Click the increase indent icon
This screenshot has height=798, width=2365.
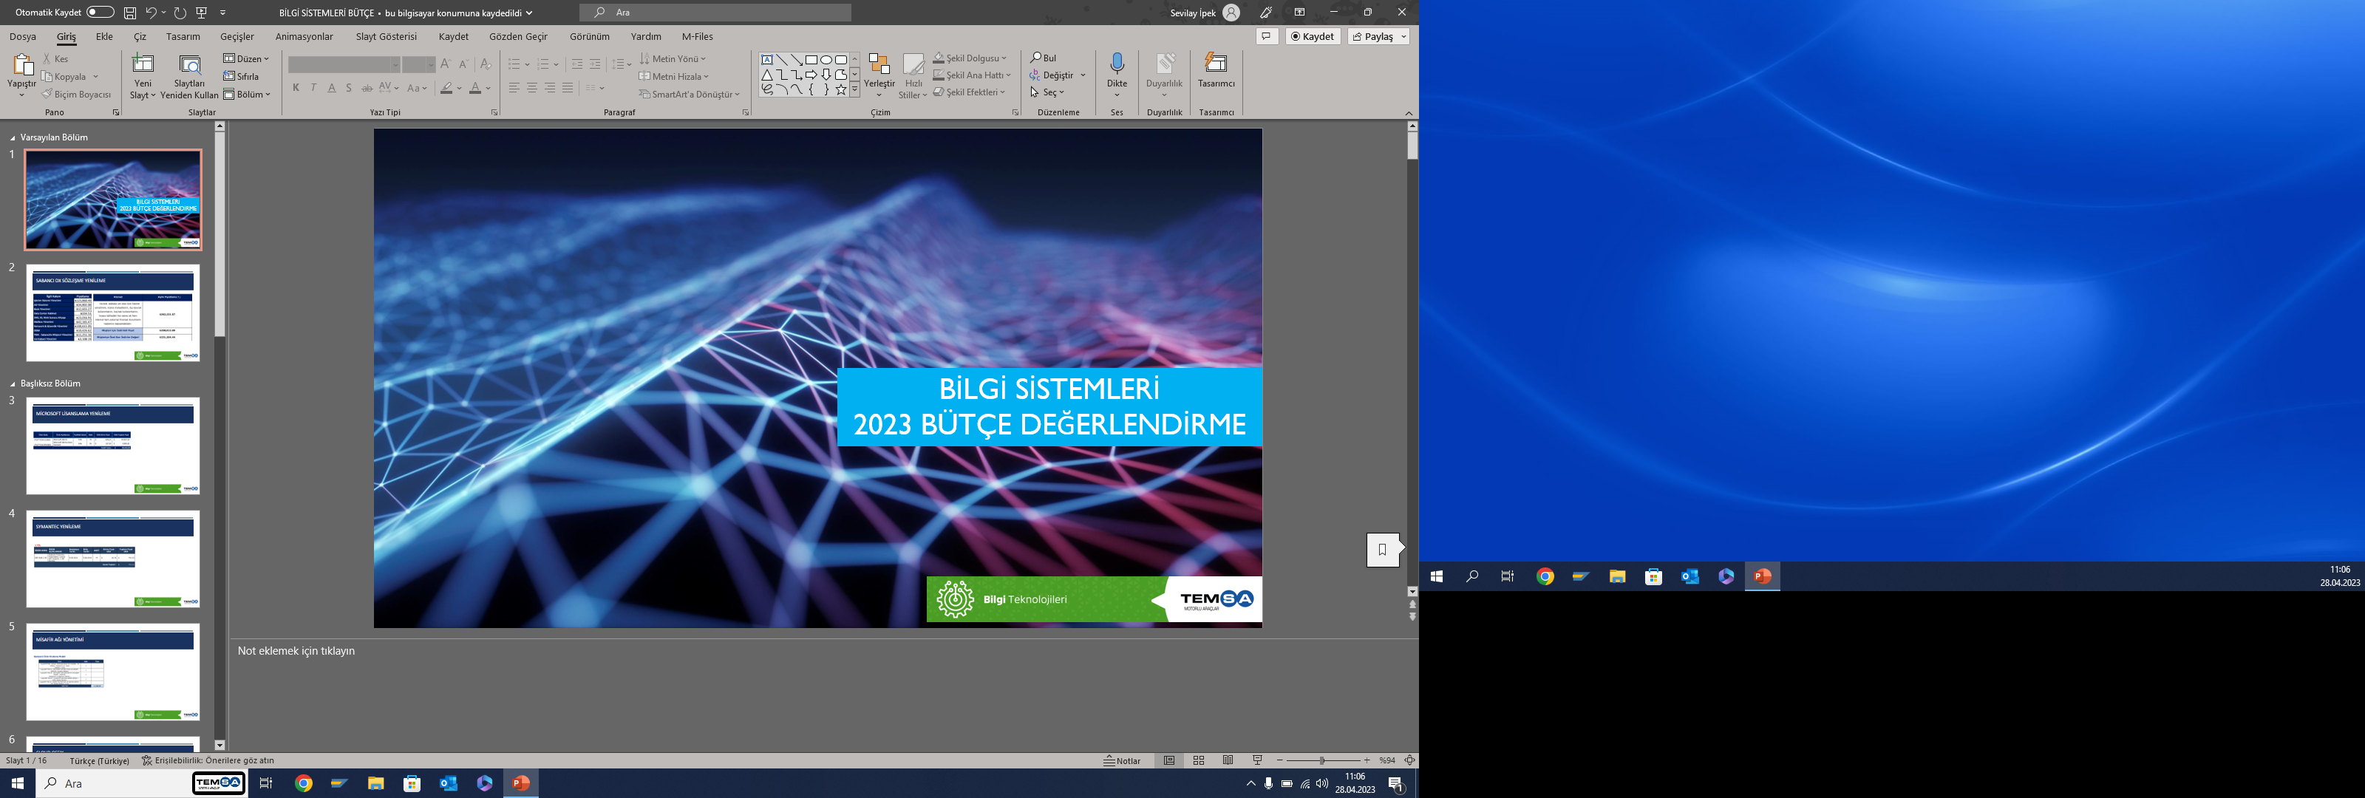(595, 64)
